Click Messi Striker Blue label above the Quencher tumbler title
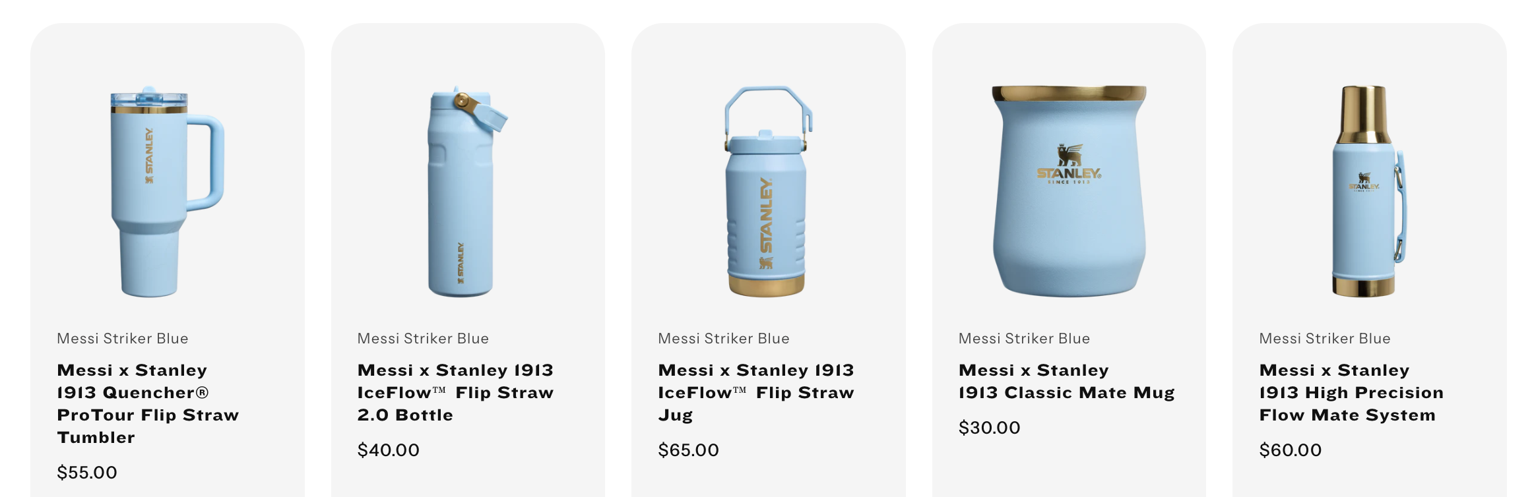Viewport: 1532px width, 497px height. [x=123, y=338]
